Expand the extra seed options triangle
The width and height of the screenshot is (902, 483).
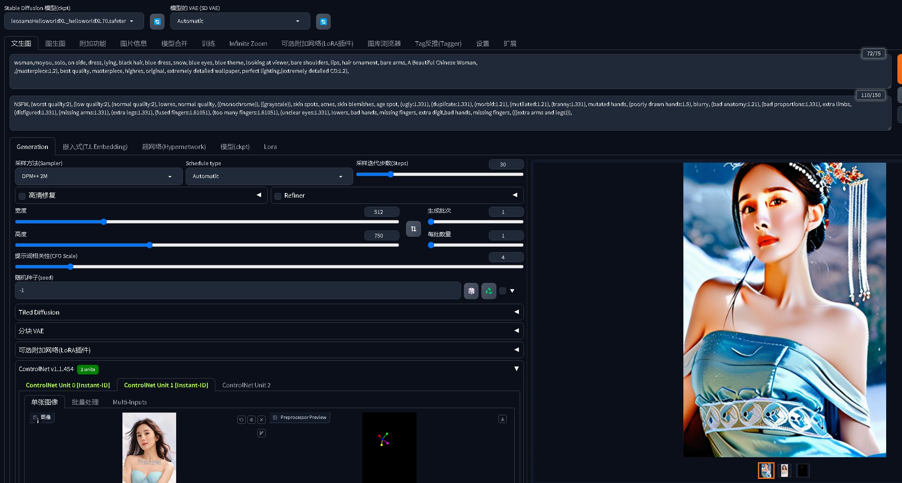point(512,291)
